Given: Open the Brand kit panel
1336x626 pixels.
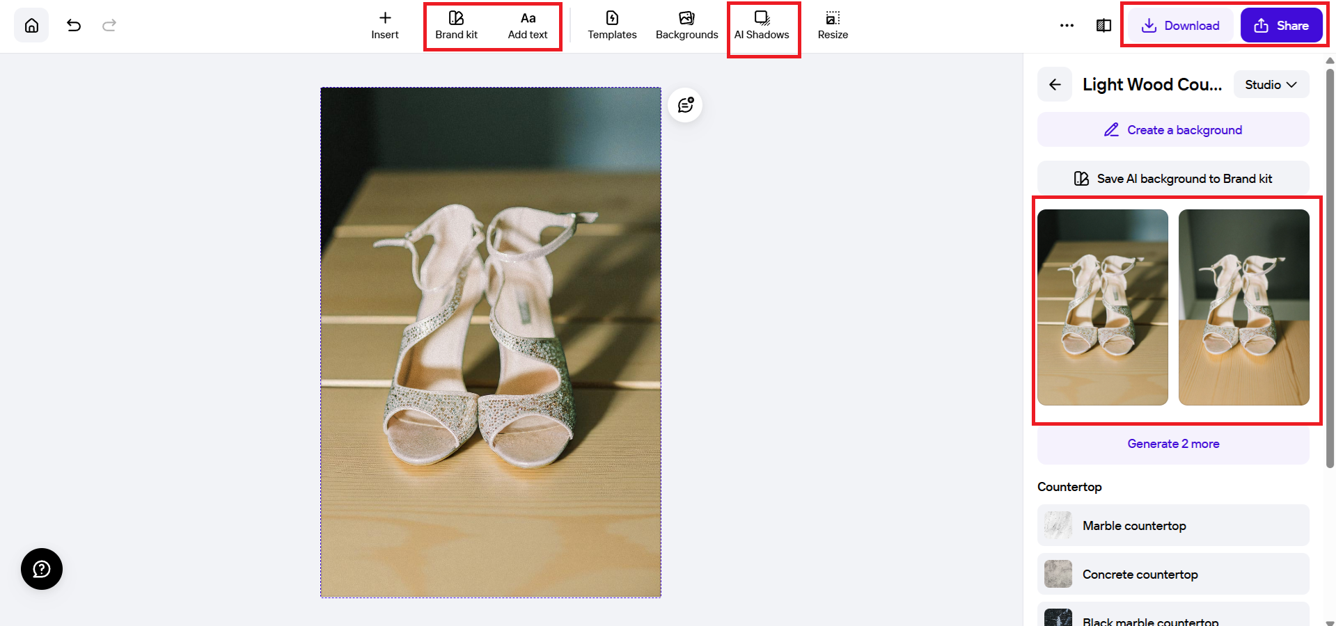Looking at the screenshot, I should (x=456, y=26).
